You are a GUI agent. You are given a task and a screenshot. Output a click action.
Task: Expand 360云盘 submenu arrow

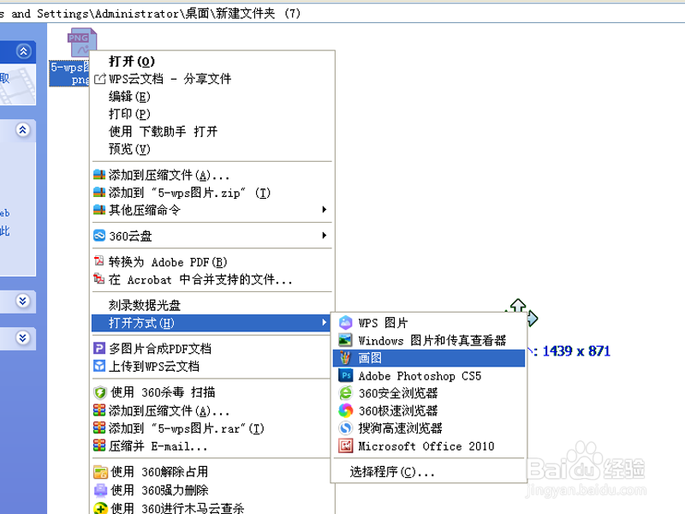click(x=325, y=236)
